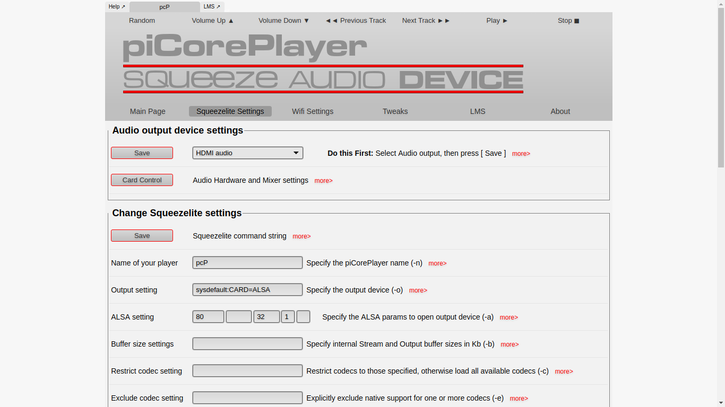The height and width of the screenshot is (407, 725).
Task: Skip to Next Track
Action: [x=426, y=21]
